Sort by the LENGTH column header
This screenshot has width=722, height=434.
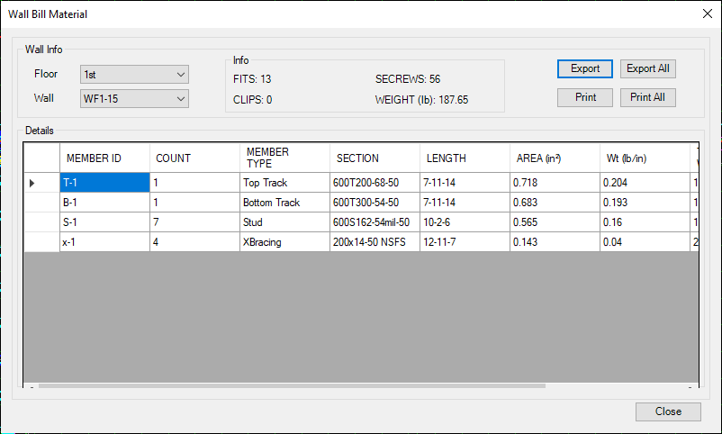pos(465,158)
